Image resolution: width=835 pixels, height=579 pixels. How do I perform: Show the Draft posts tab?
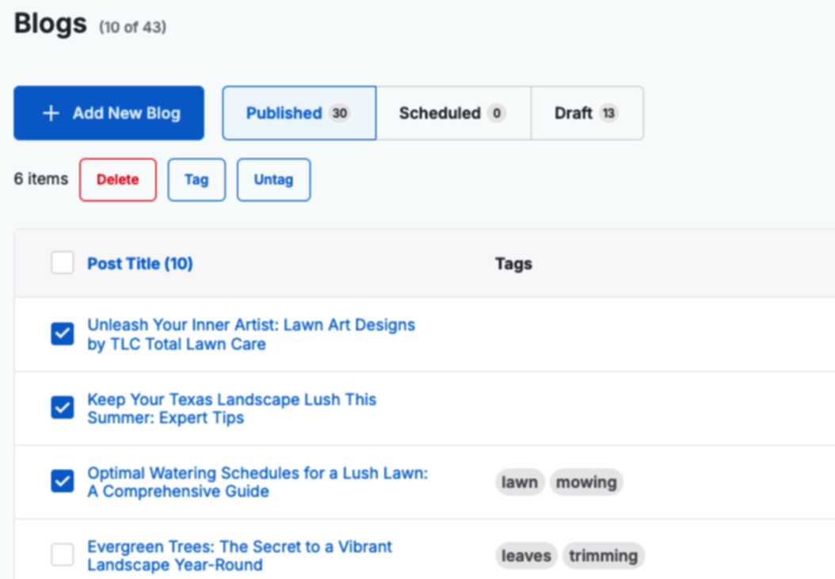pyautogui.click(x=587, y=113)
